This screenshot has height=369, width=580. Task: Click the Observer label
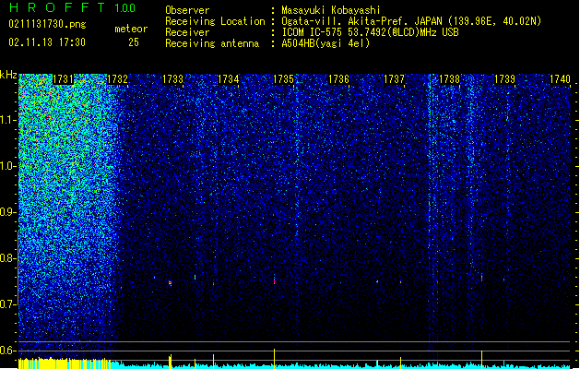tap(187, 10)
